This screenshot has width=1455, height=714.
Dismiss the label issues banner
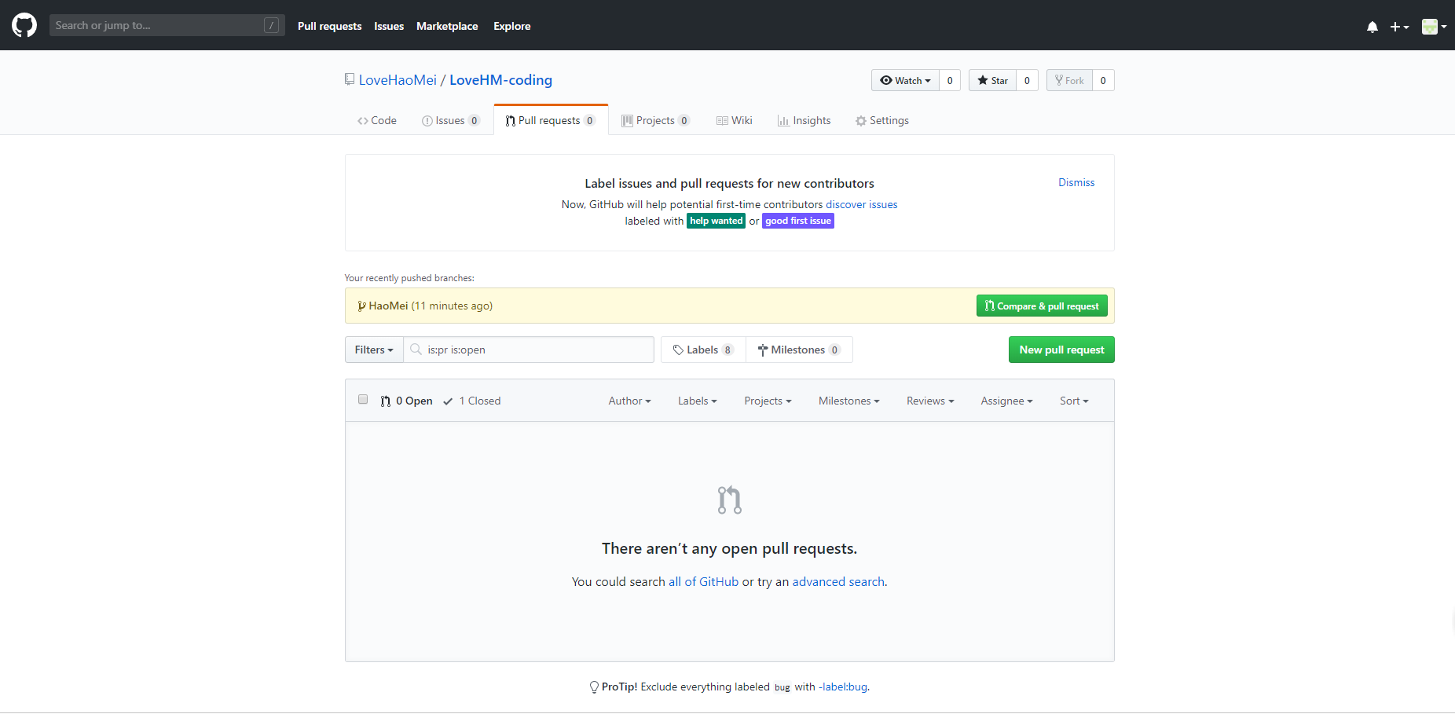coord(1076,182)
